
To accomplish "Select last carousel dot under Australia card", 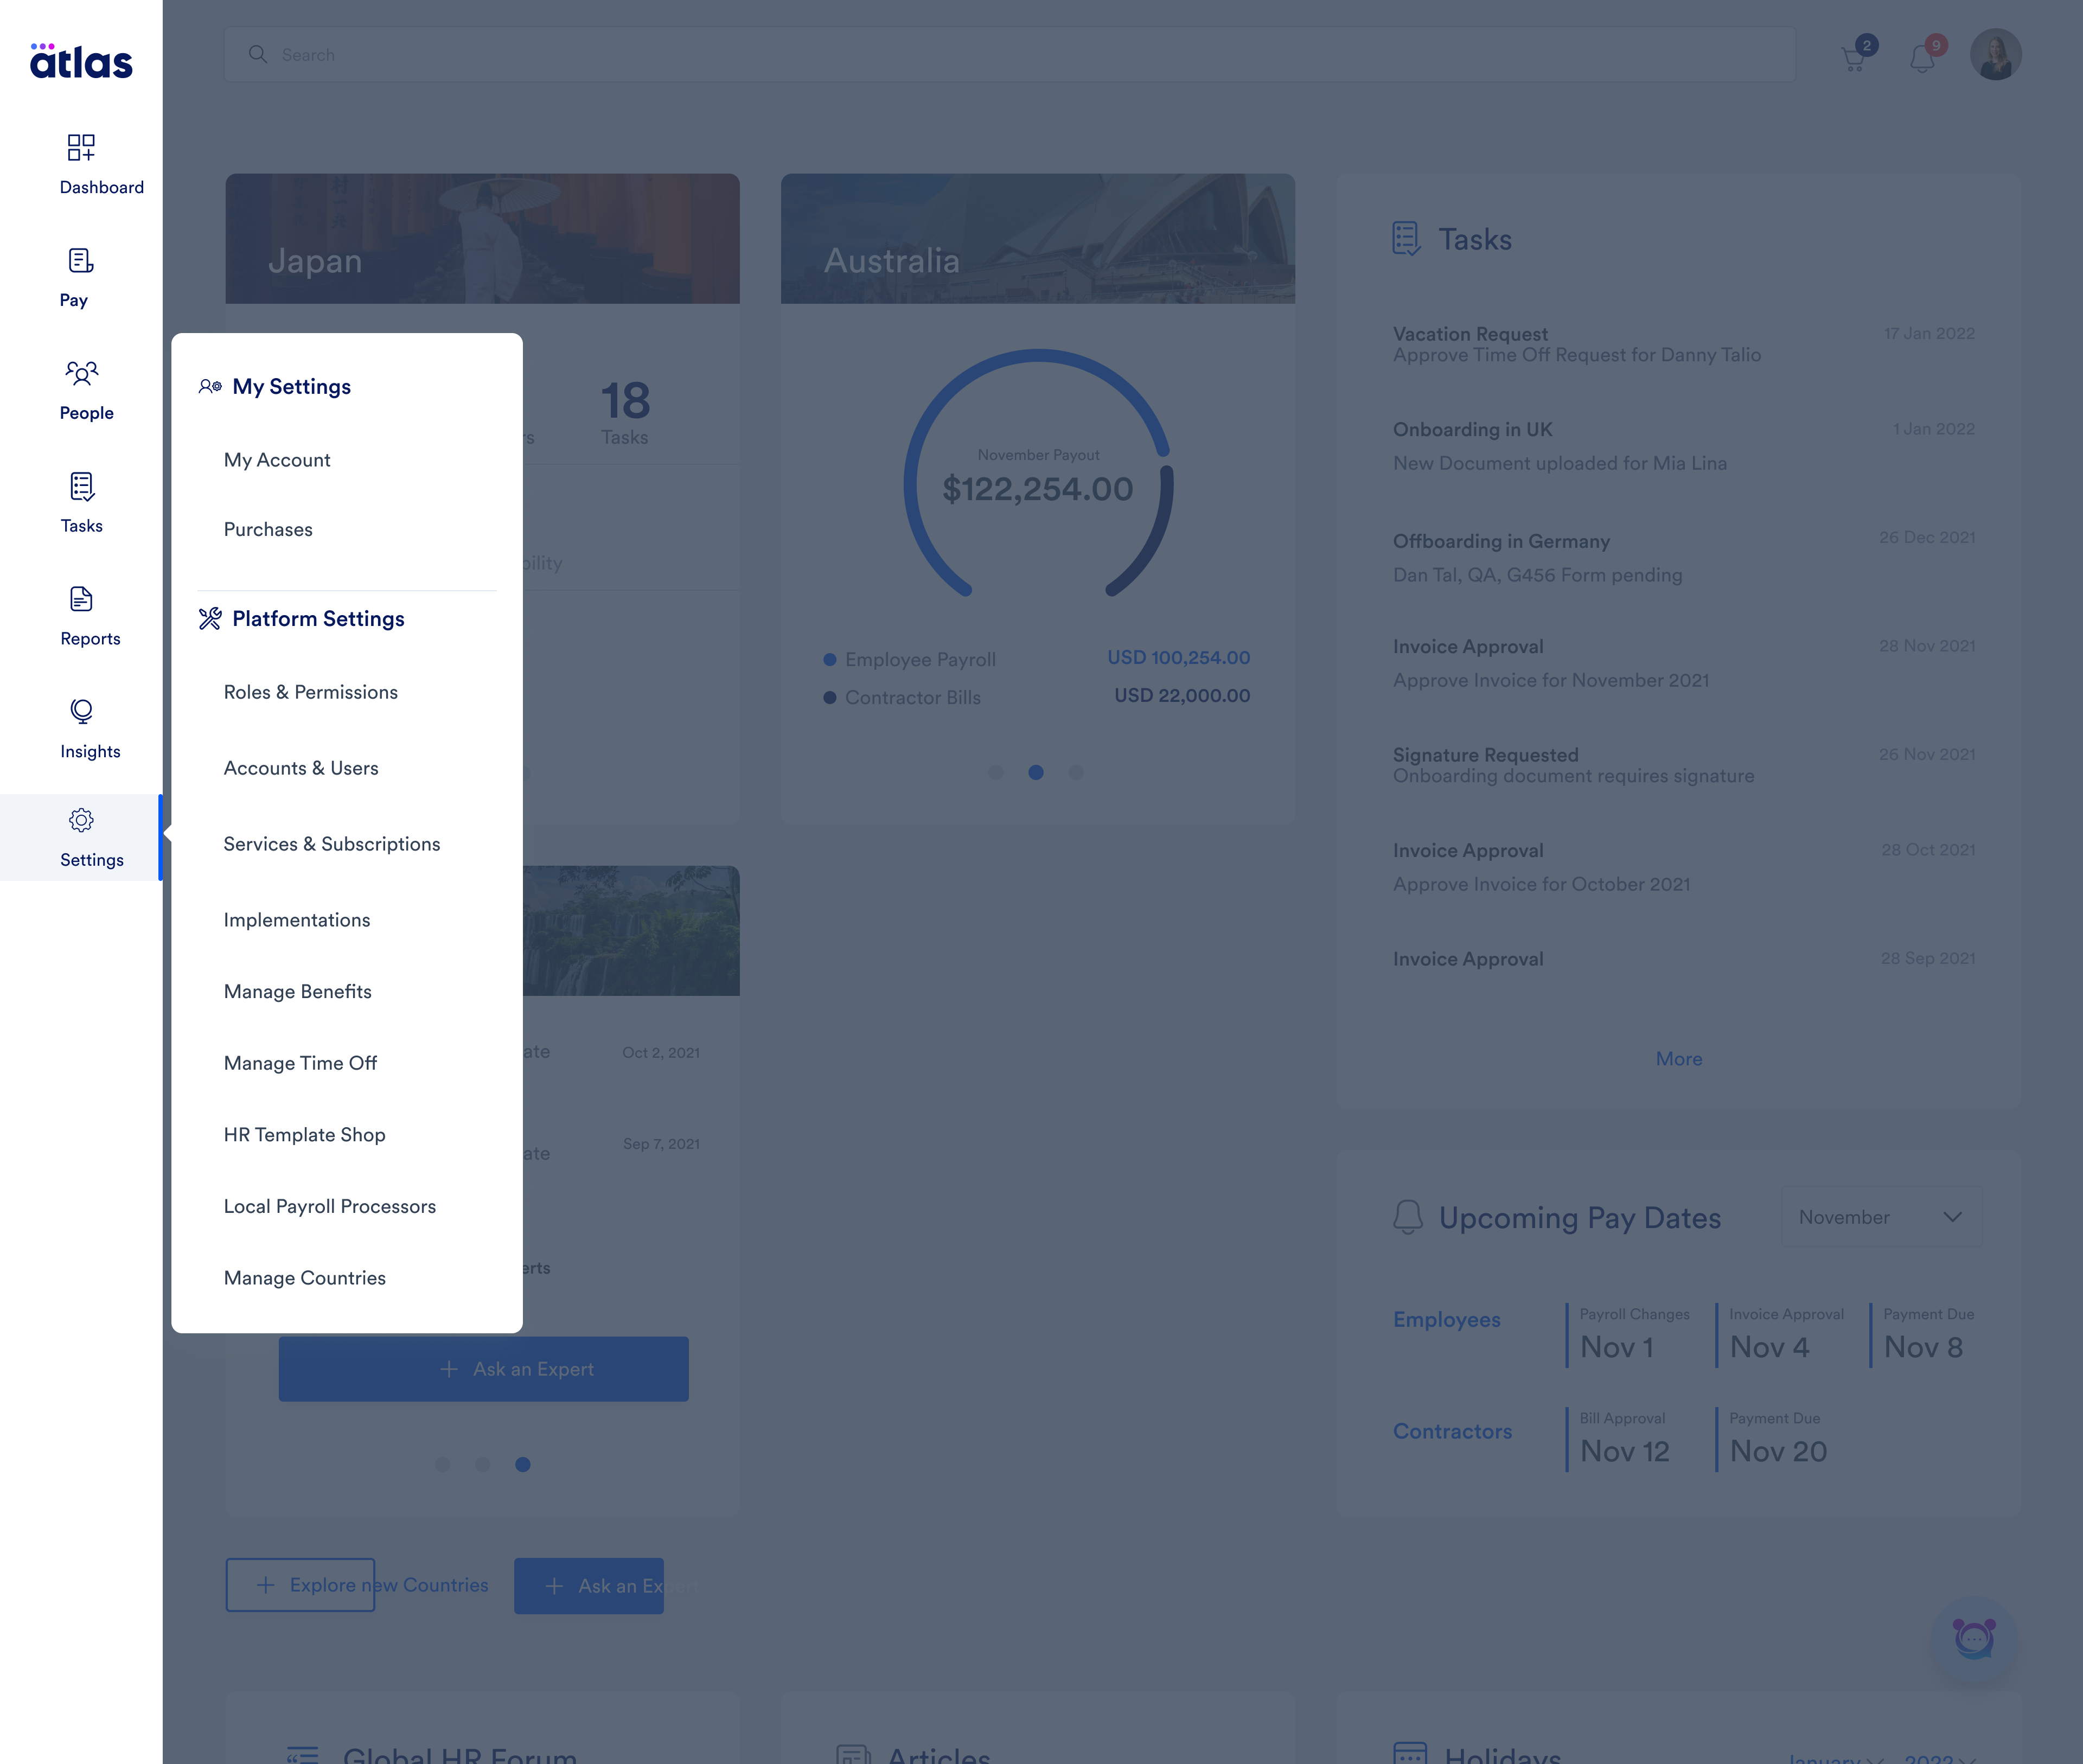I will tap(1076, 772).
